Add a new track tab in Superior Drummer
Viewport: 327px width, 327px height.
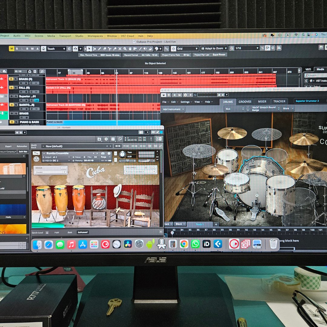[216, 224]
